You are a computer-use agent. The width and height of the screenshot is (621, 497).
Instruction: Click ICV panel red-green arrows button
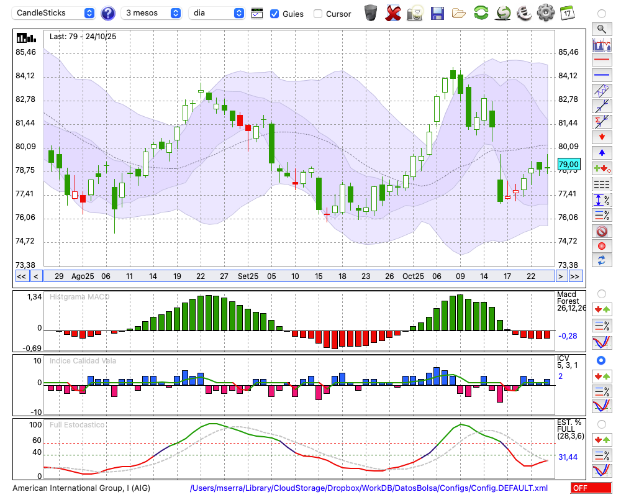[602, 376]
